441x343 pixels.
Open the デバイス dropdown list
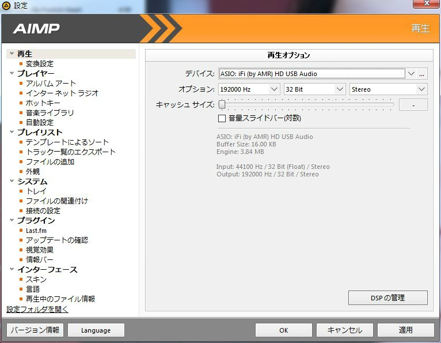pyautogui.click(x=411, y=74)
